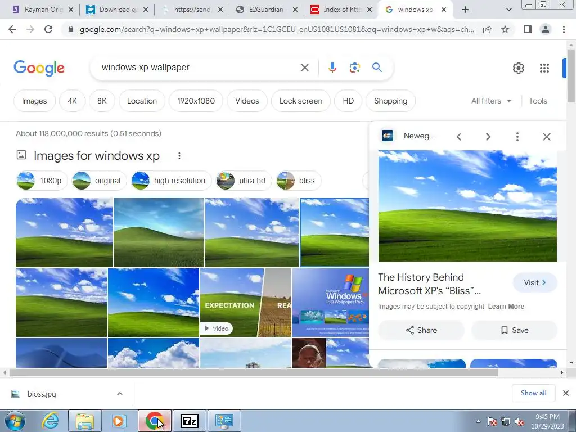Select the Lock screen filter chip

[301, 101]
